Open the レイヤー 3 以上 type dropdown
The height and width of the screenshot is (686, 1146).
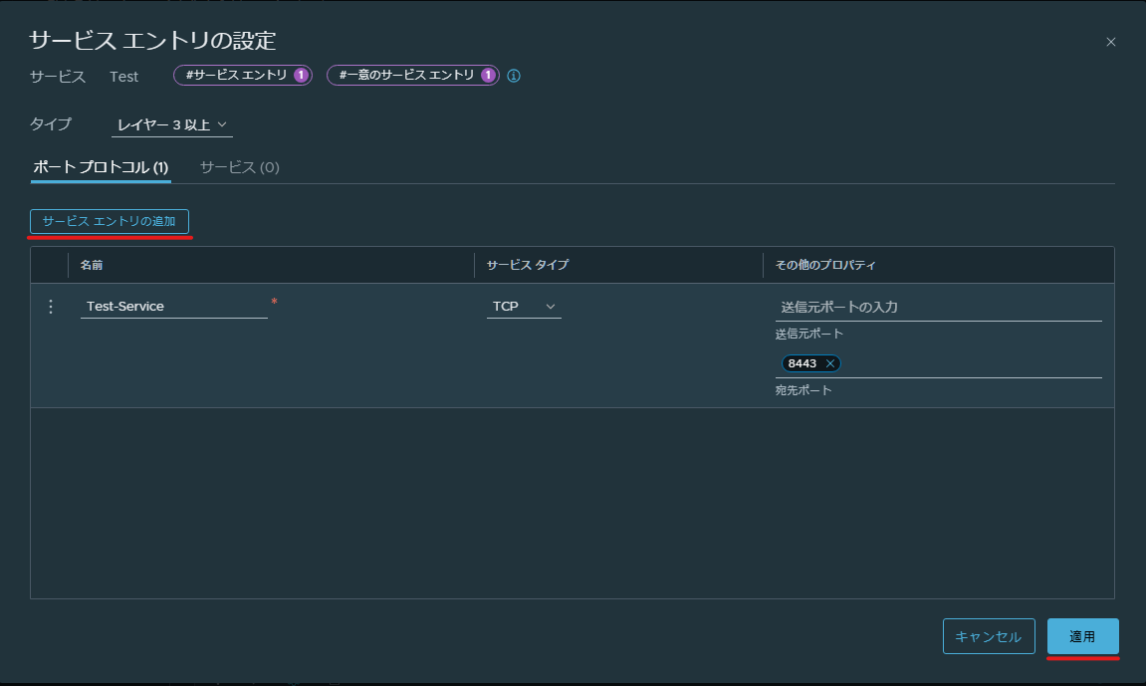pos(172,125)
